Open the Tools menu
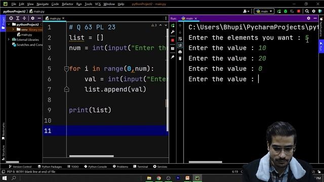This screenshot has height=182, width=324. tap(88, 4)
